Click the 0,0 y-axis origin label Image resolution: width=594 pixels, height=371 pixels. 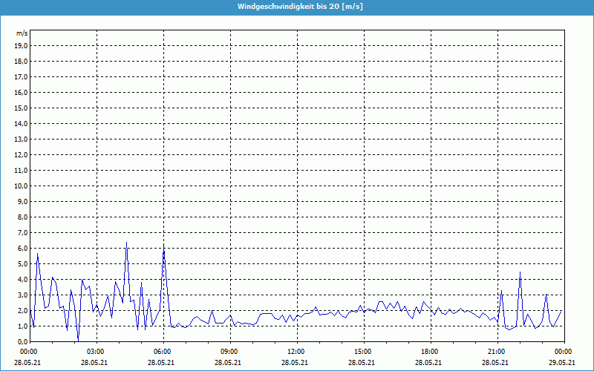(23, 341)
